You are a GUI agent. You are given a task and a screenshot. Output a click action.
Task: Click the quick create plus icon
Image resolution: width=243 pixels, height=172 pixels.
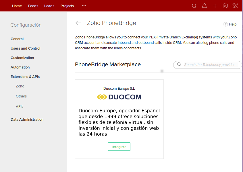point(215,6)
